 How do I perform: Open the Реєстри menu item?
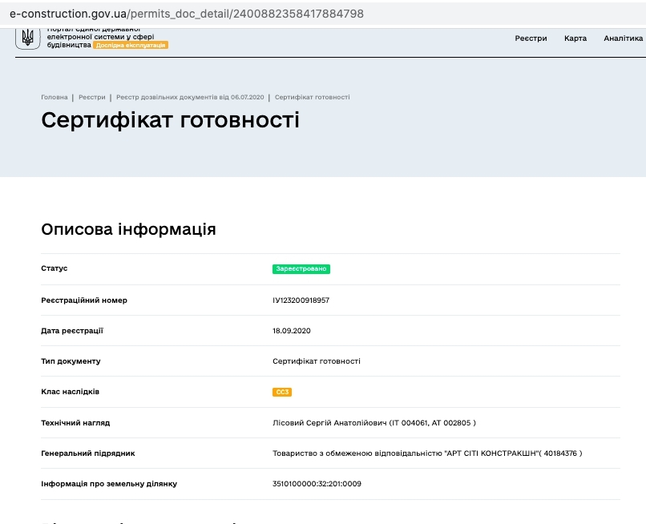531,38
